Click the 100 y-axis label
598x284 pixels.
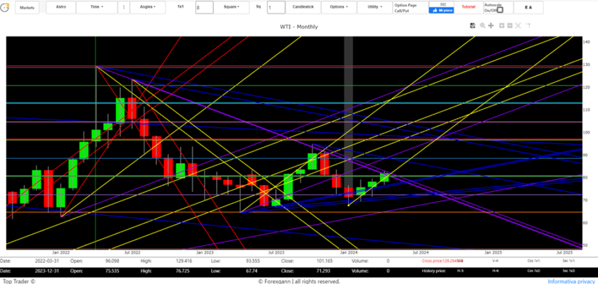click(x=587, y=132)
